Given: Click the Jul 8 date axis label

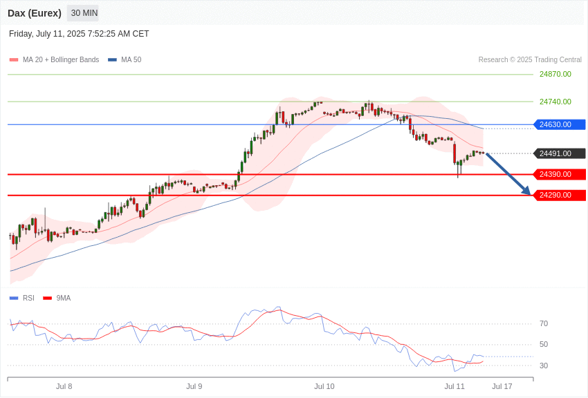Looking at the screenshot, I should click(x=64, y=386).
